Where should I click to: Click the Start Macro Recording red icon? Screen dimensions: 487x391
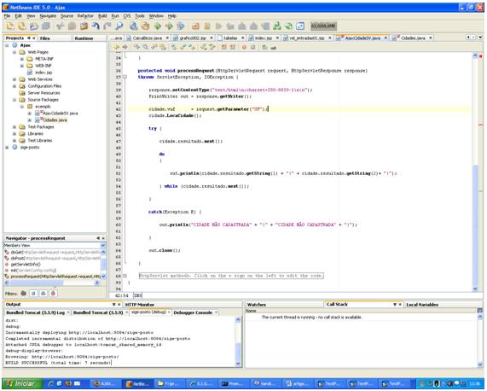244,47
